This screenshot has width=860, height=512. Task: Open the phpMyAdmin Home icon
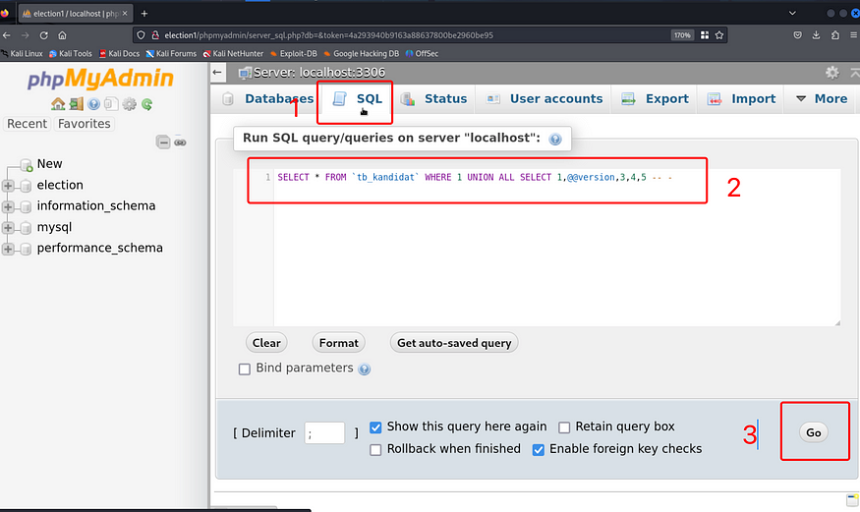[58, 103]
